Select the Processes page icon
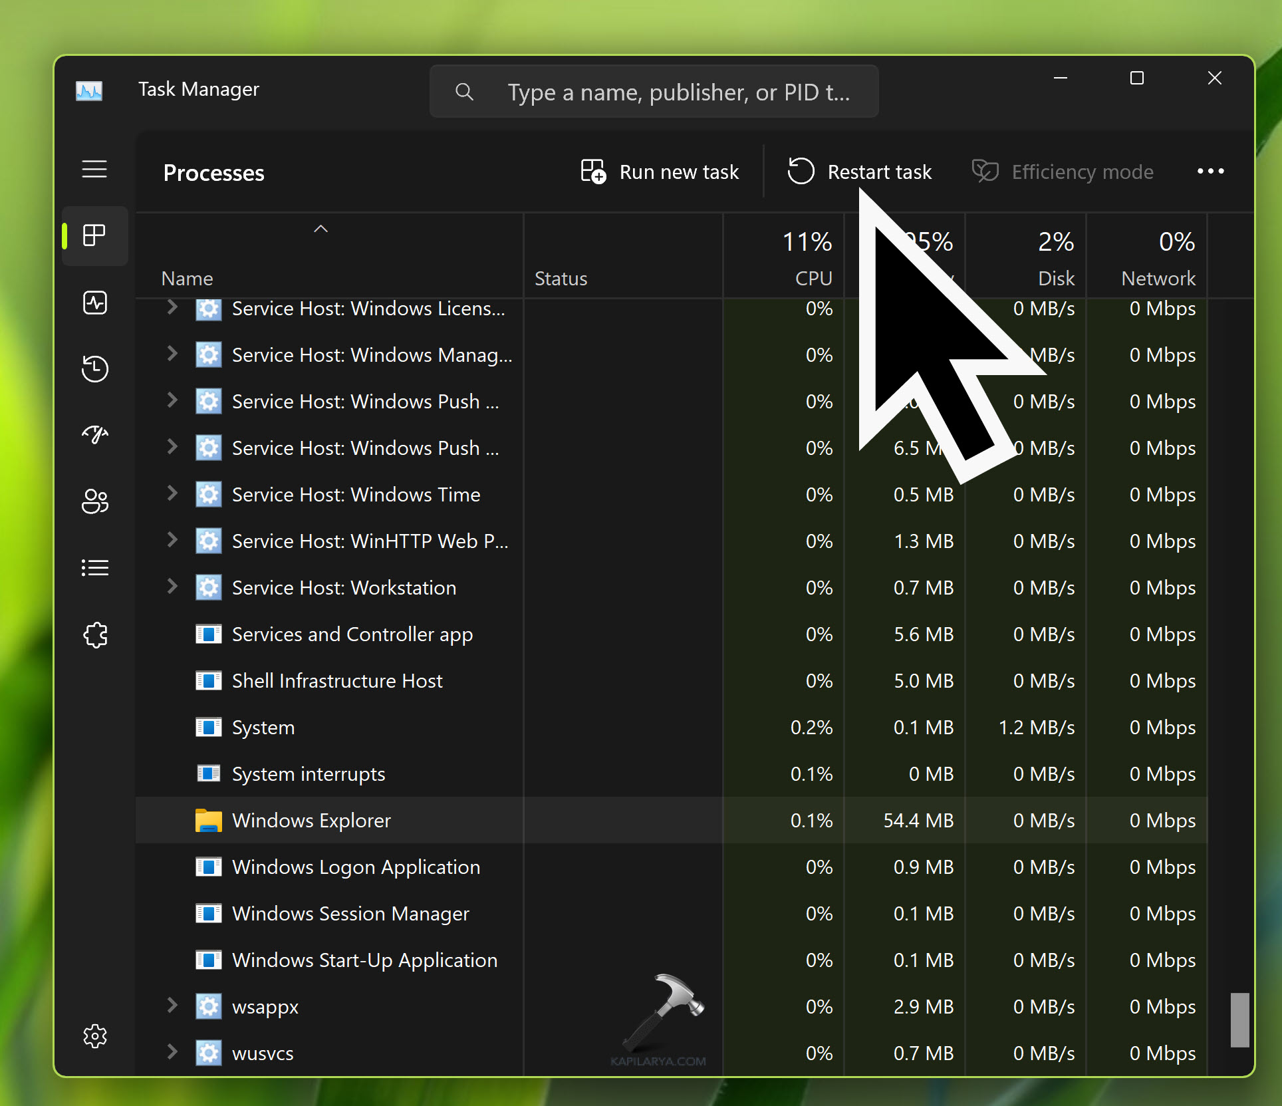The height and width of the screenshot is (1106, 1282). [94, 235]
